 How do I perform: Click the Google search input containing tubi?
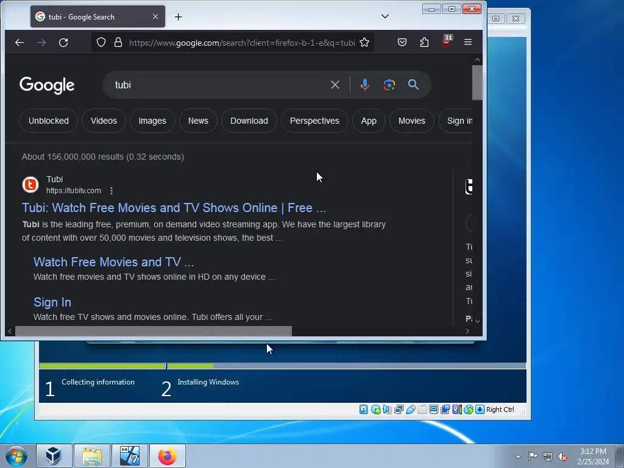pos(219,85)
